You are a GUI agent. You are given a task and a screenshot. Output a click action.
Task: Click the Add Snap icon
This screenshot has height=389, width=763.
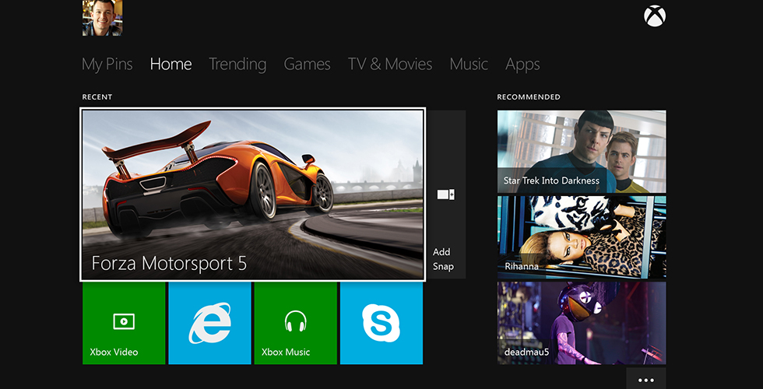tap(445, 194)
